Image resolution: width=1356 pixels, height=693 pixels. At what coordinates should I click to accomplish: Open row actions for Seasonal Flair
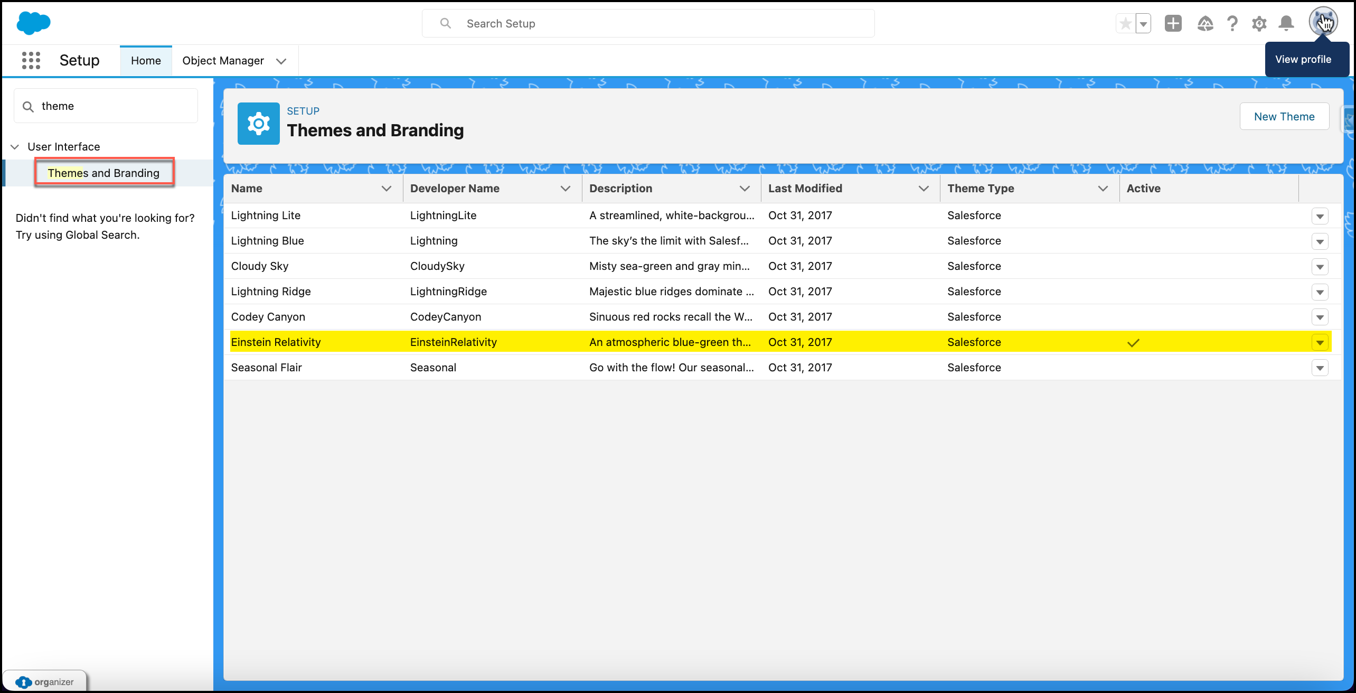1320,368
